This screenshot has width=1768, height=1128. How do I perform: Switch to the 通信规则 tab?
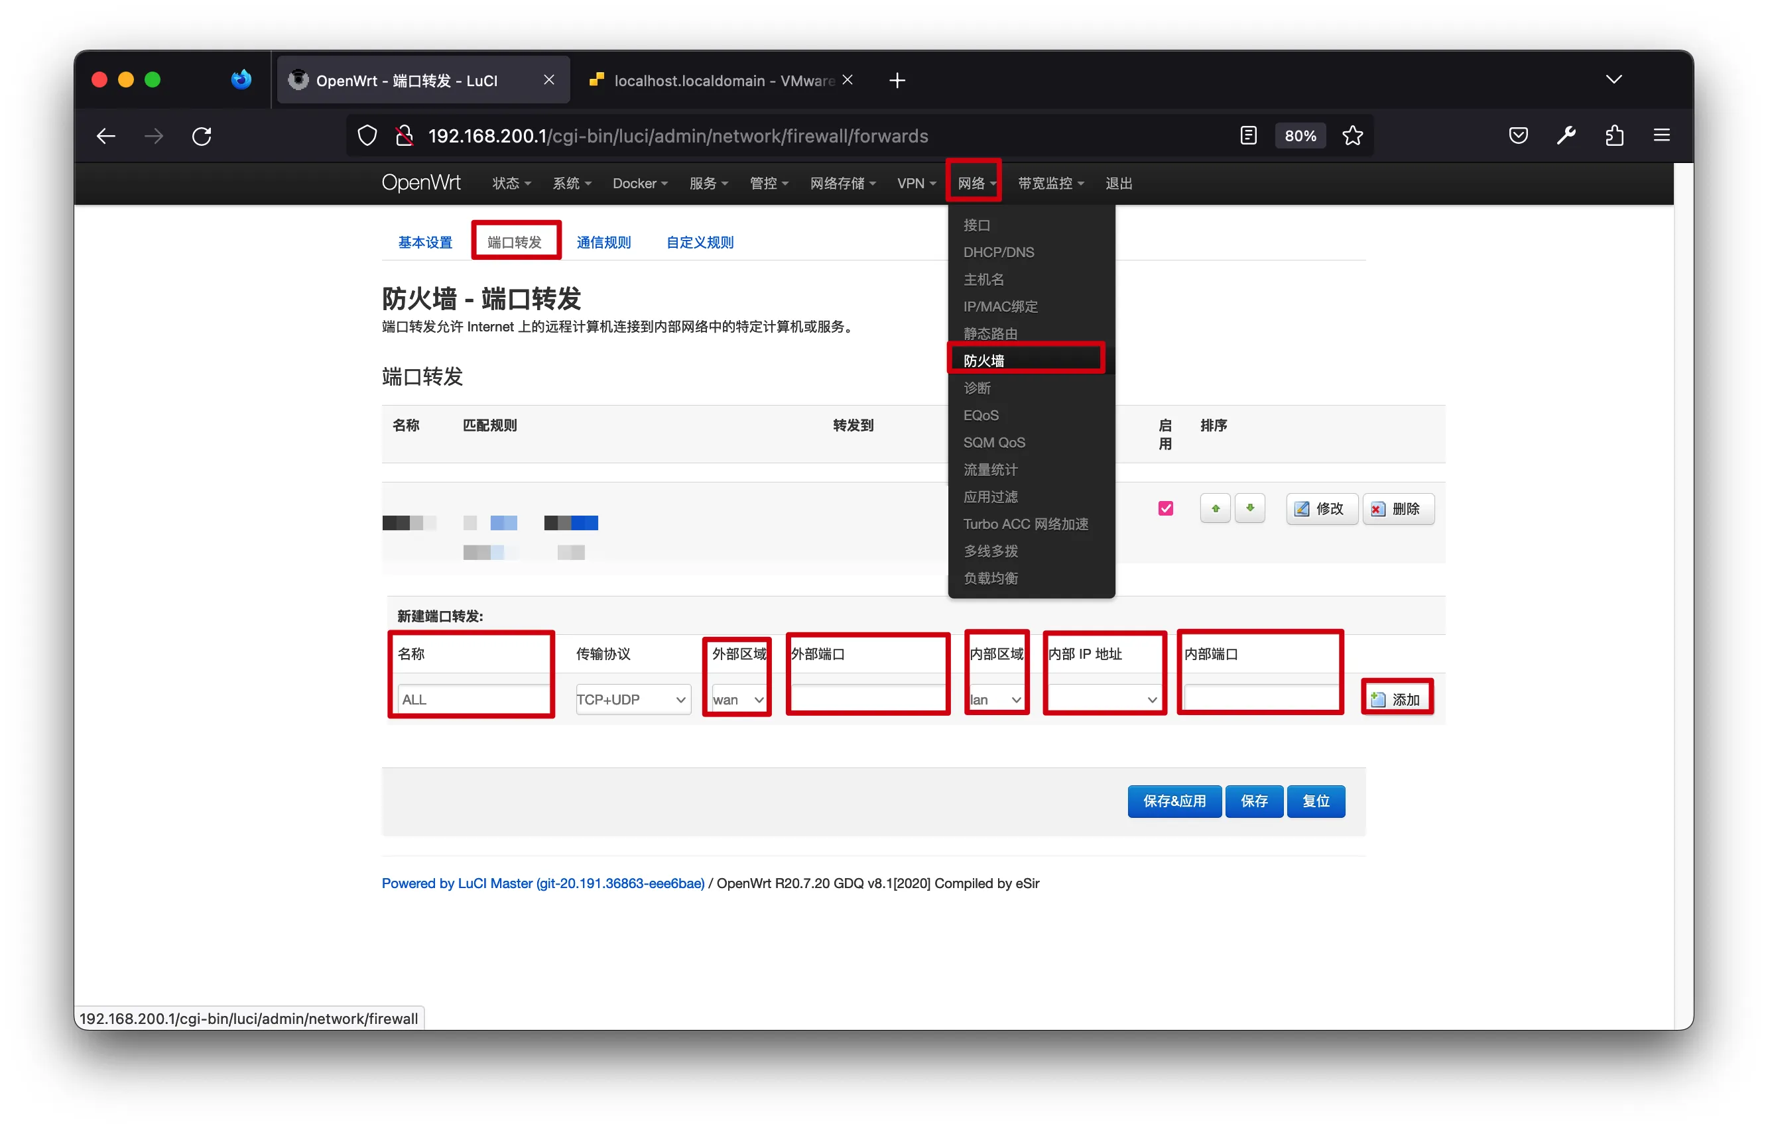(603, 242)
